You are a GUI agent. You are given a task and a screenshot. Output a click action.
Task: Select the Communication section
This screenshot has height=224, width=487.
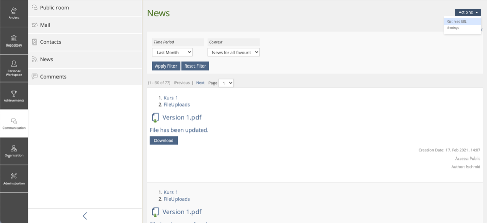tap(14, 123)
